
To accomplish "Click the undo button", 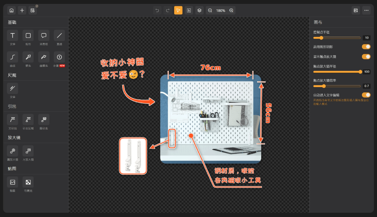I will (157, 10).
